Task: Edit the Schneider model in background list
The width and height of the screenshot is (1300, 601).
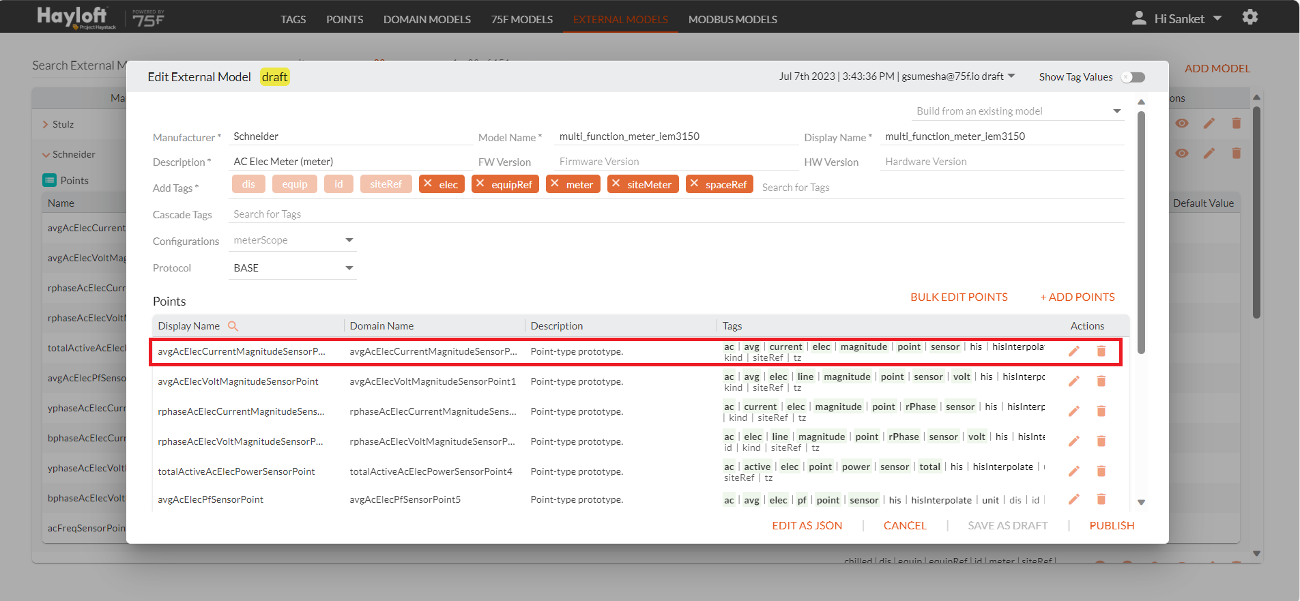Action: coord(1209,153)
